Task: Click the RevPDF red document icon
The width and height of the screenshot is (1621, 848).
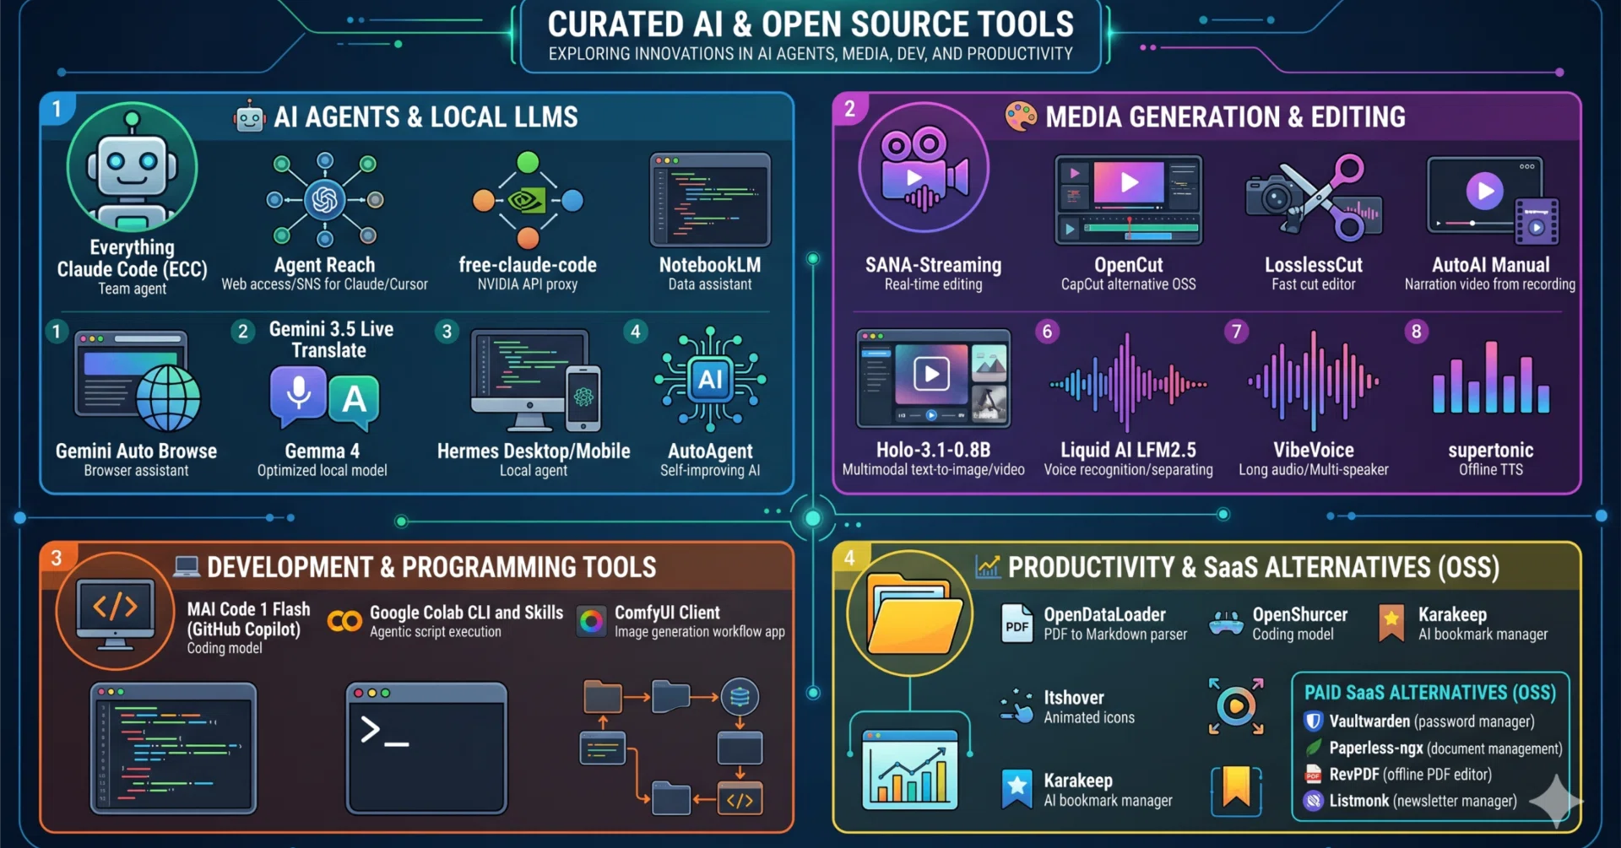Action: (x=1313, y=774)
